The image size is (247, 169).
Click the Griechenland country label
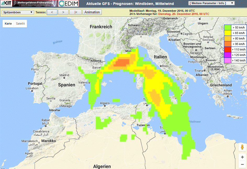pos(221,85)
